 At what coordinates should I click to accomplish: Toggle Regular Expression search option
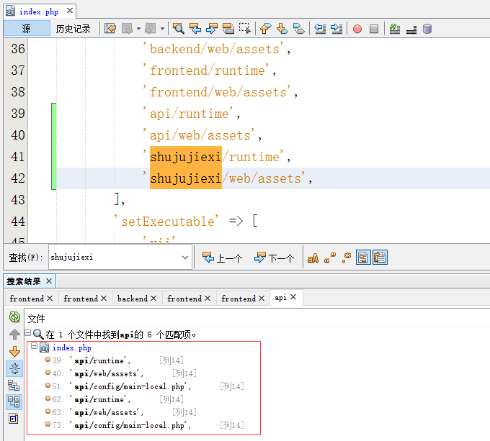pyautogui.click(x=346, y=258)
